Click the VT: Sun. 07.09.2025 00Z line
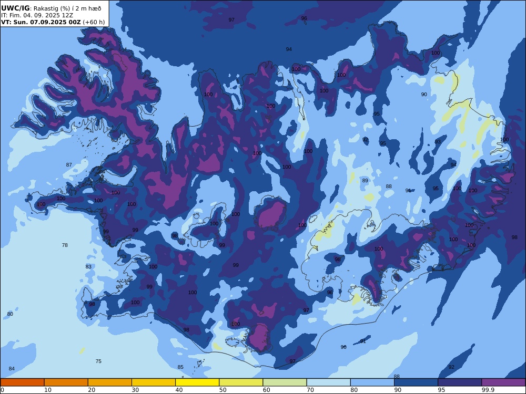The height and width of the screenshot is (394, 526). click(x=53, y=22)
